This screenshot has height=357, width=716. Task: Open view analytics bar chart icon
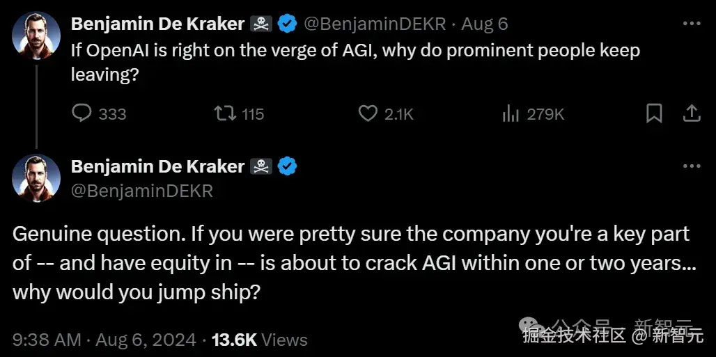511,113
